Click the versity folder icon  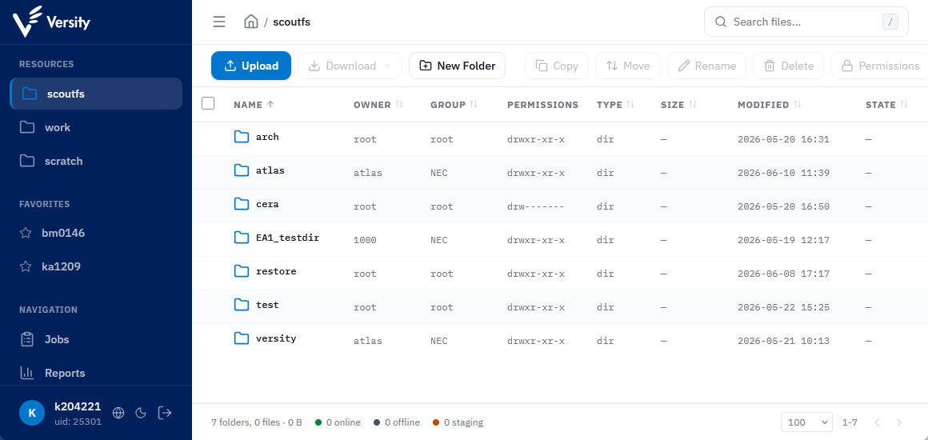click(x=242, y=338)
